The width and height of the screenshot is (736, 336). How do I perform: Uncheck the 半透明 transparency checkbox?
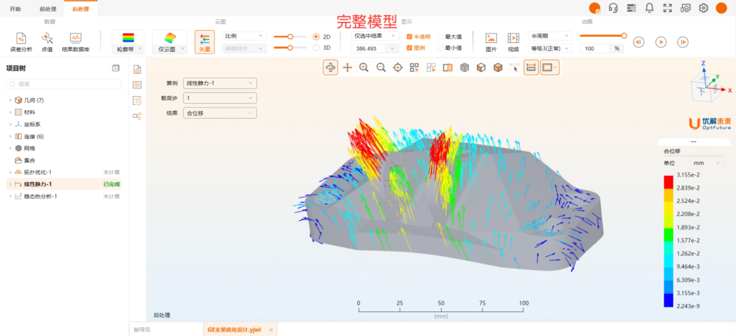click(410, 37)
